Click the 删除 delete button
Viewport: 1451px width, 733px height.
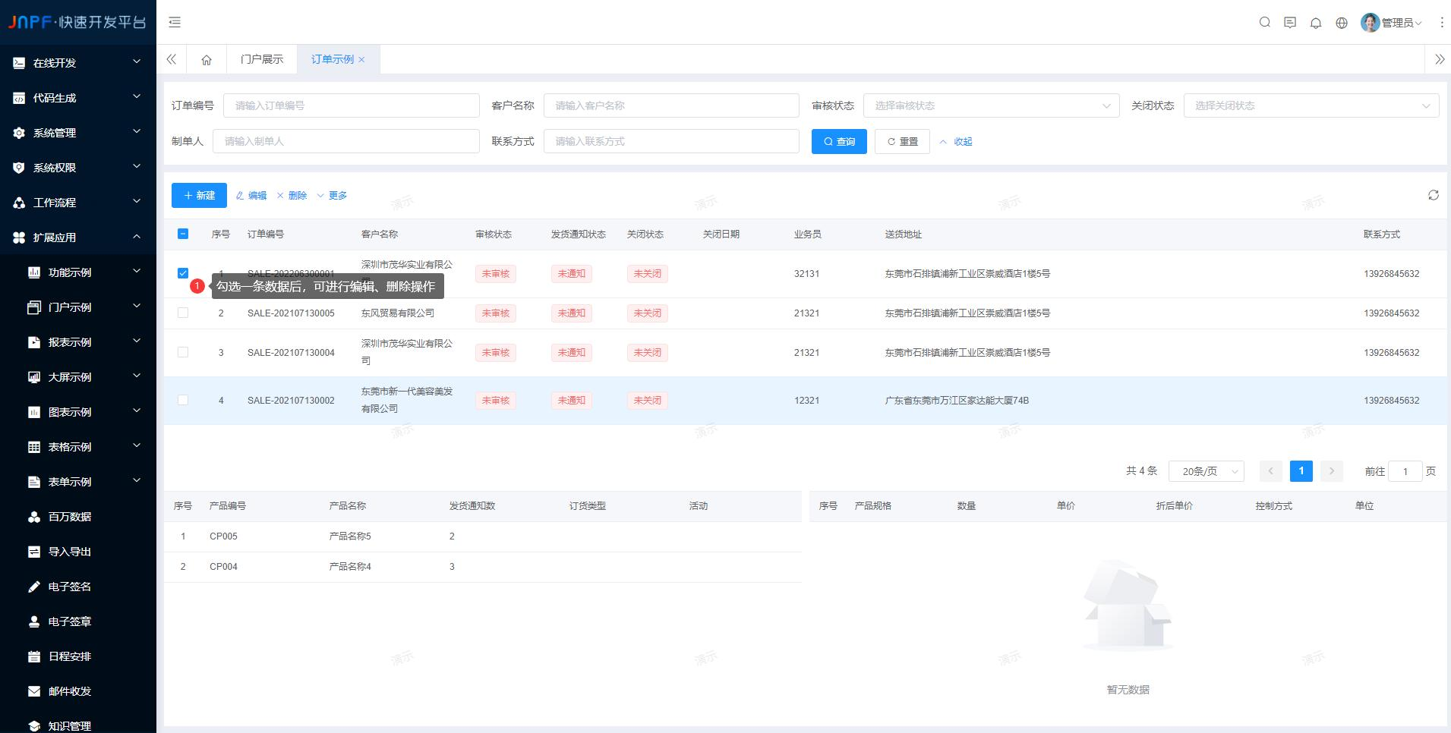click(292, 195)
